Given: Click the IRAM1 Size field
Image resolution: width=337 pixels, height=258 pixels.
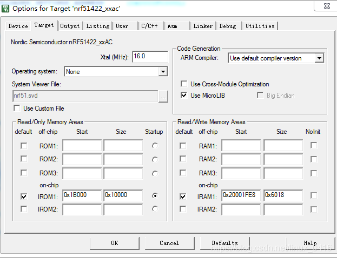Looking at the screenshot, I should (283, 195).
